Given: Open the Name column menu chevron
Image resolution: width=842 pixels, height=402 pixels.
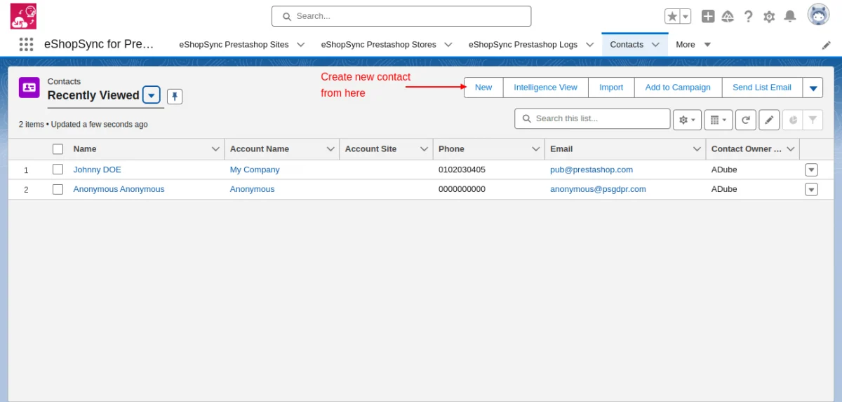Looking at the screenshot, I should pos(215,149).
